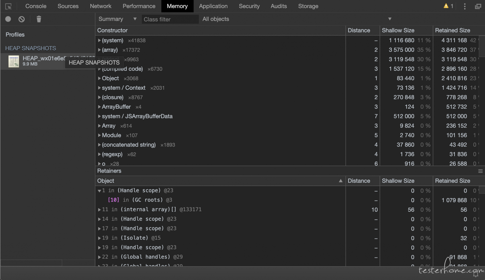Screen dimensions: 485x280
Task: Sort by Constructor column header
Action: [220, 30]
